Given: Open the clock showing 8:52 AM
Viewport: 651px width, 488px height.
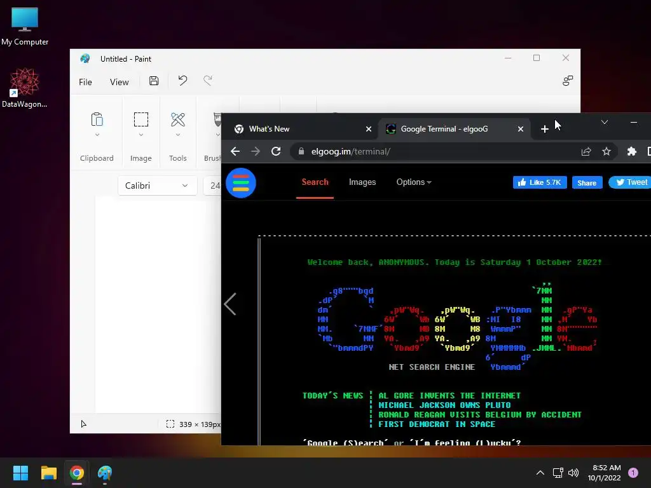Looking at the screenshot, I should tap(604, 473).
